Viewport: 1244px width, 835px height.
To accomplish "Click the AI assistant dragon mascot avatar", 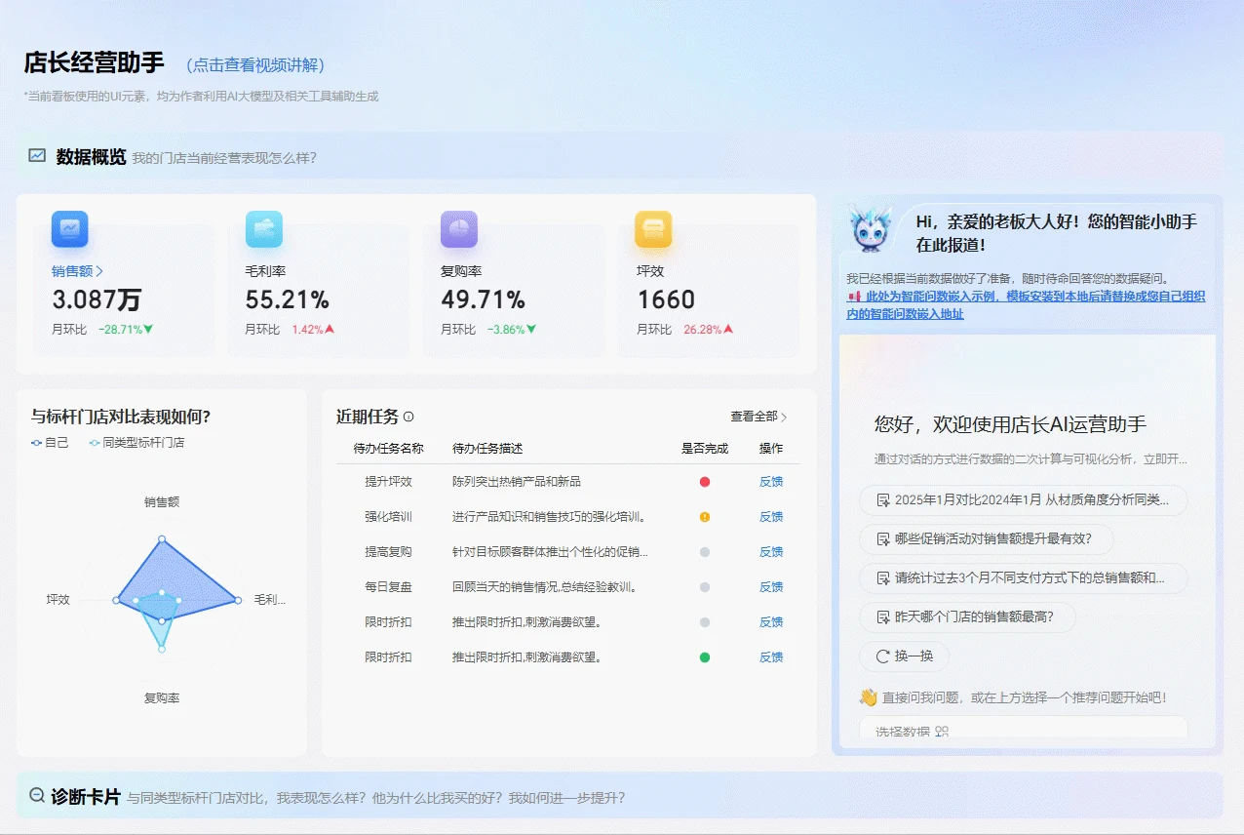I will point(870,230).
